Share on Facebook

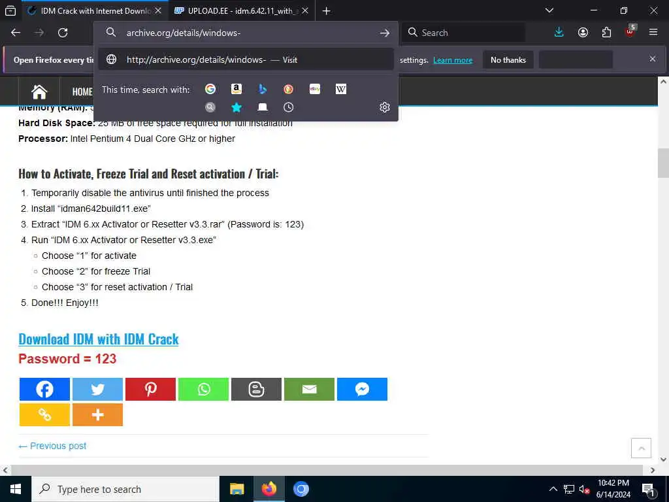[44, 389]
